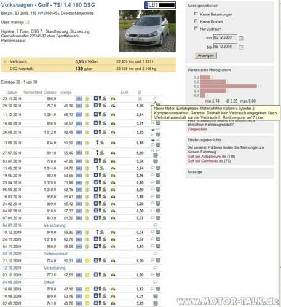Click tire icon in 21.10.2009 row

pos(87,261)
